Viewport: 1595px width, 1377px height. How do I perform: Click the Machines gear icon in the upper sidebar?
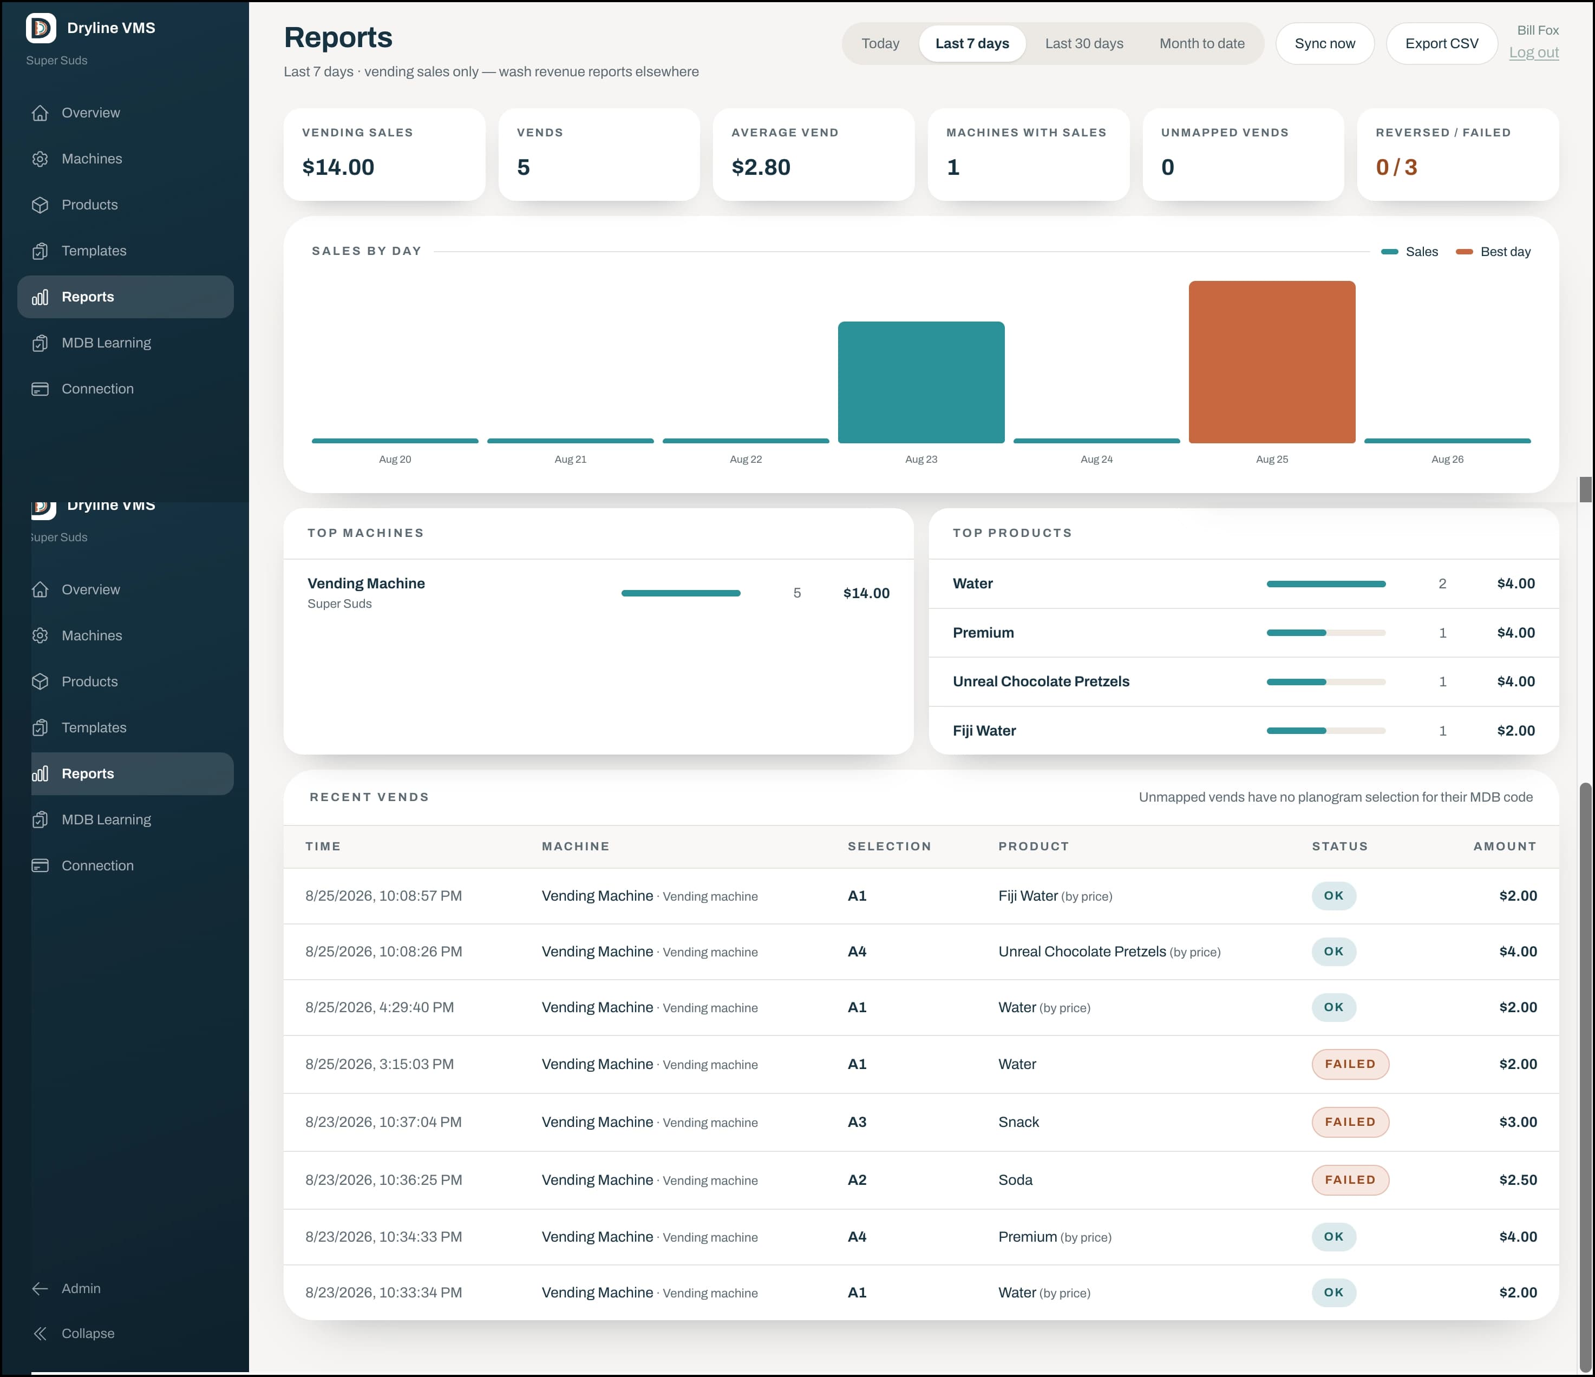(40, 159)
